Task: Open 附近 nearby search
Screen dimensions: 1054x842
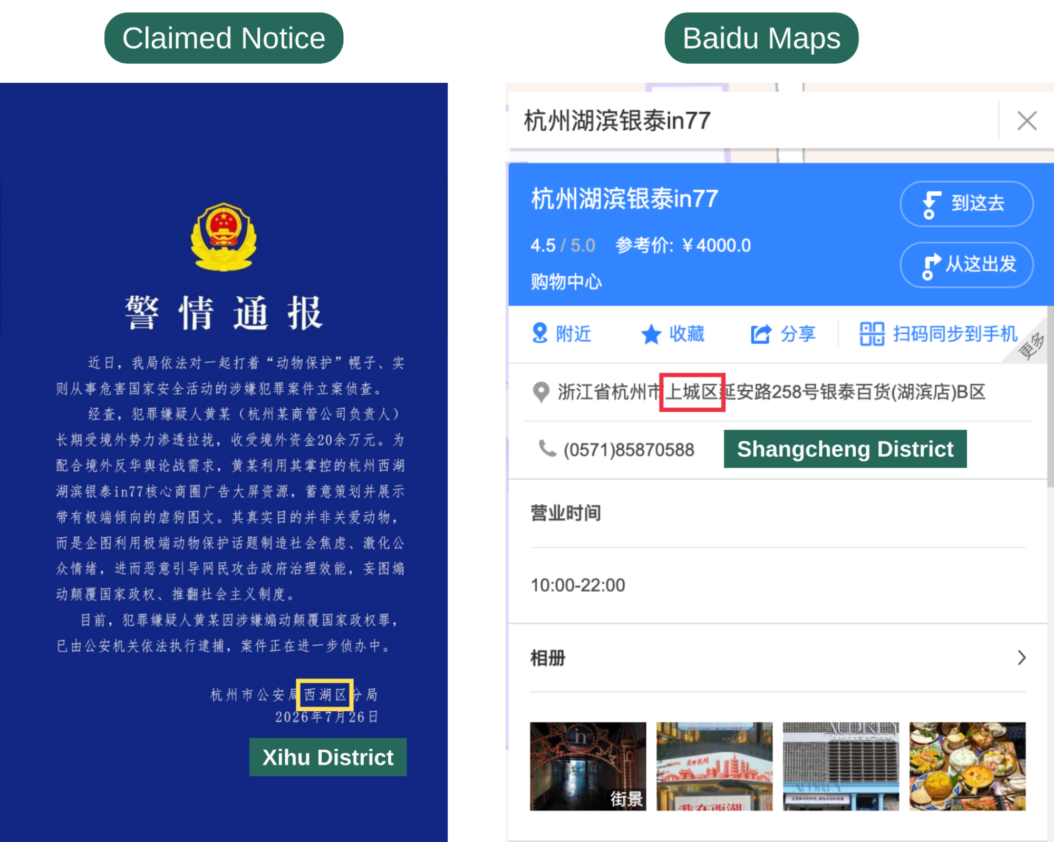Action: click(562, 334)
